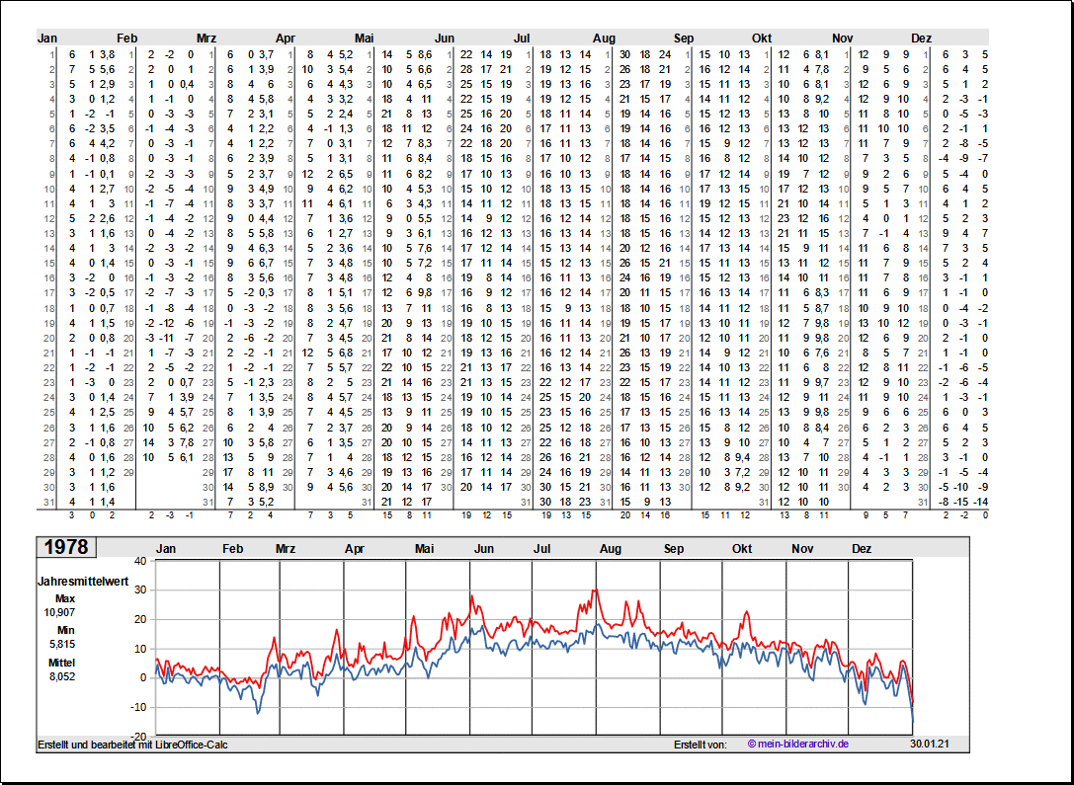Select the Max value 10,907
This screenshot has height=785, width=1074.
click(x=60, y=612)
